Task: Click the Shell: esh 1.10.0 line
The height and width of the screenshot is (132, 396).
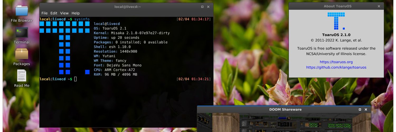Action: pos(112,47)
